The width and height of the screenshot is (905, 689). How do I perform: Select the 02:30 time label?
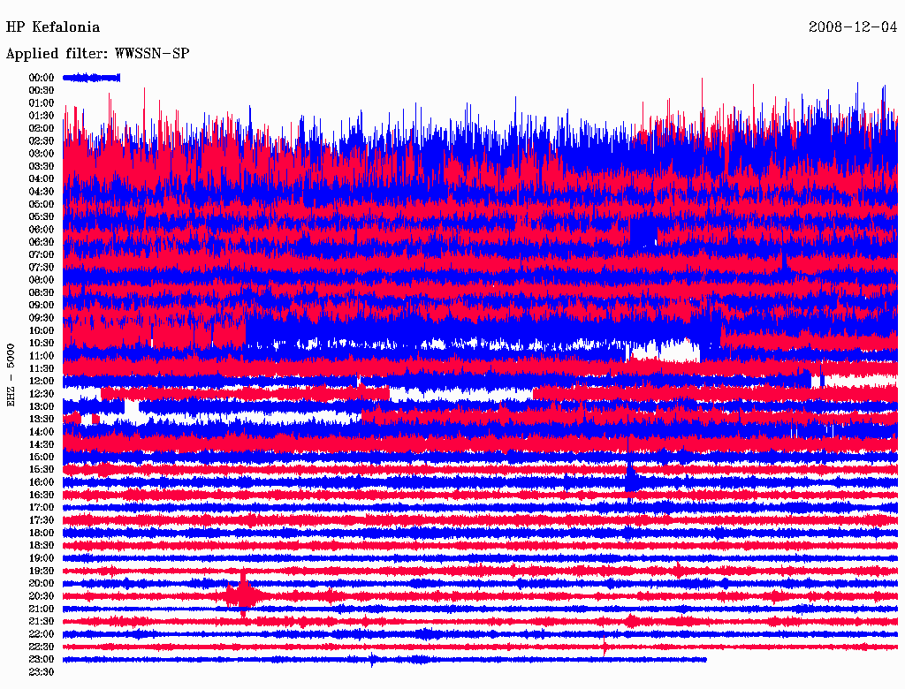coord(42,141)
